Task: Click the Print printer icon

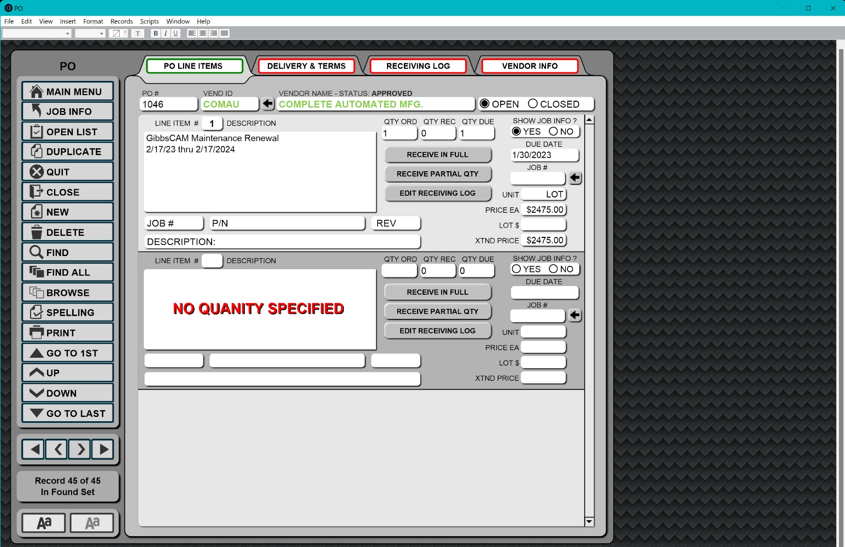Action: [37, 333]
